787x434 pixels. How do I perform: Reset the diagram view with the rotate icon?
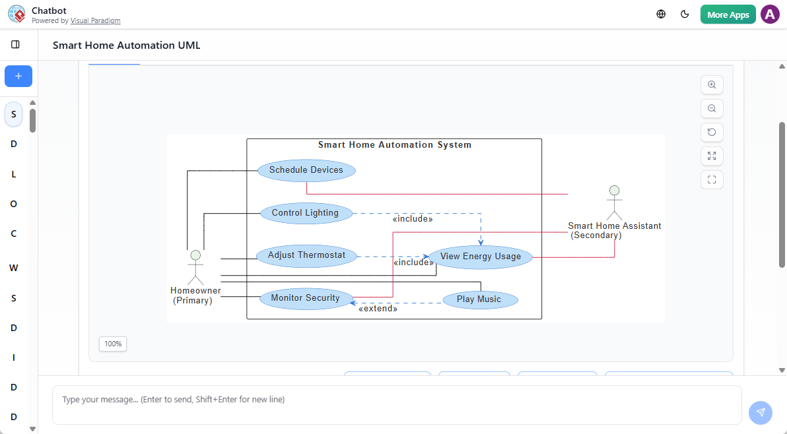712,132
